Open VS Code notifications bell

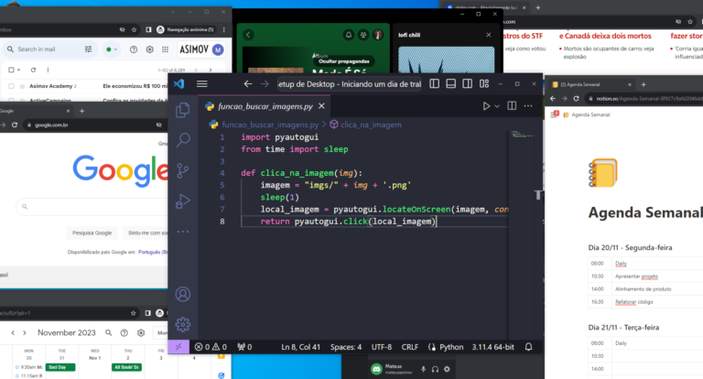[x=528, y=347]
